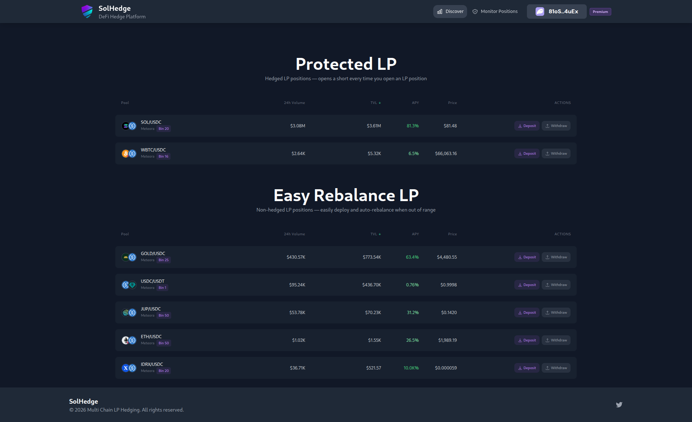Deposit into the IDRX/USDC pool
Screen dimensions: 692x422
[x=527, y=368]
